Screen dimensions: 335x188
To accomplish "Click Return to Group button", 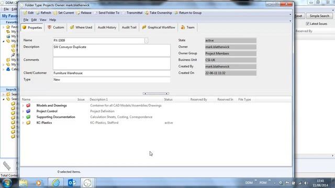I will tap(188, 13).
